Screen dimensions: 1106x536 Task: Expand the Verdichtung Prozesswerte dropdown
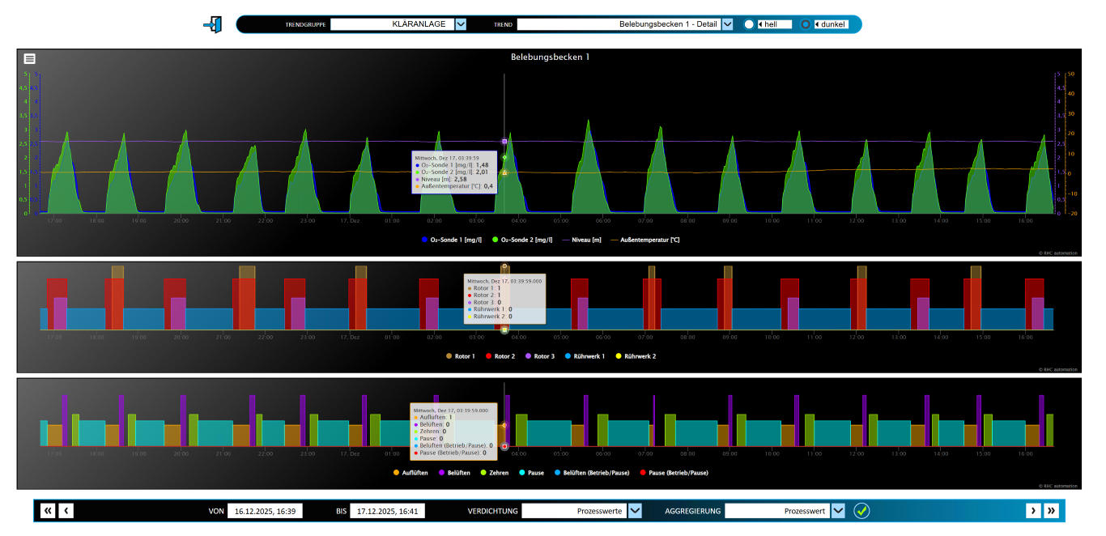(635, 511)
